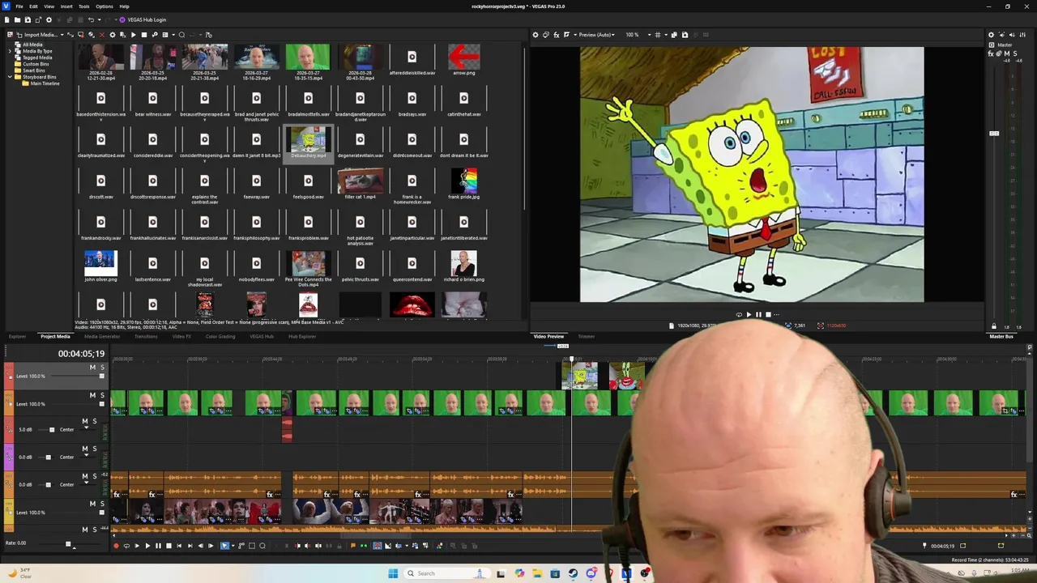Solo the purple audio track
The image size is (1037, 583).
click(94, 449)
